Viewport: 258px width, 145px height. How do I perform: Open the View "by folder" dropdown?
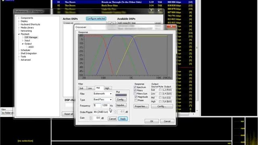7,113
